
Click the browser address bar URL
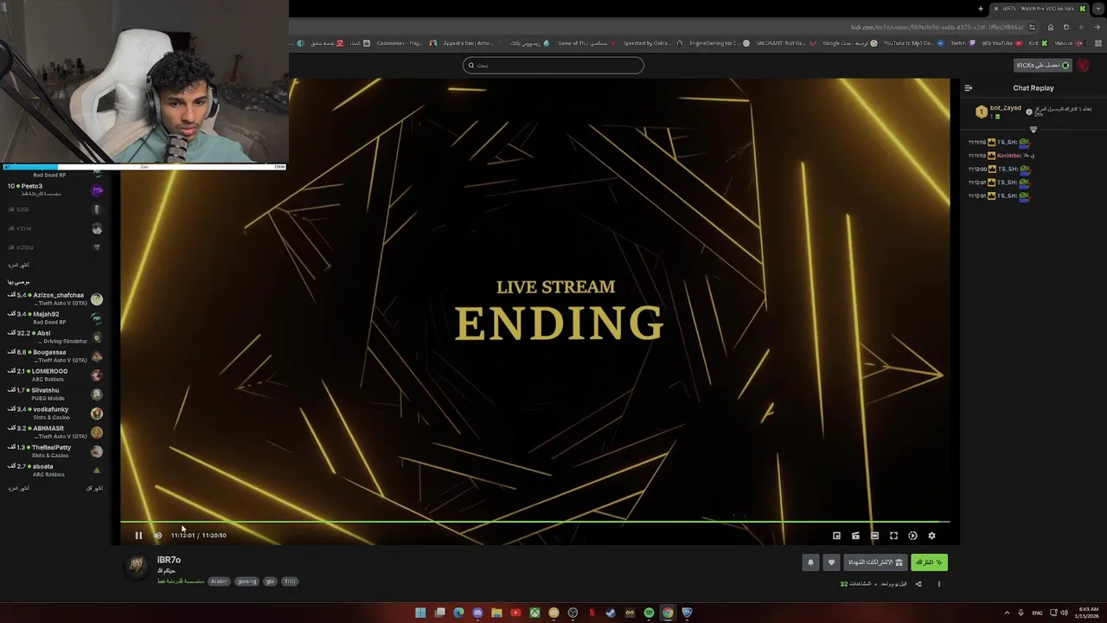tap(937, 27)
